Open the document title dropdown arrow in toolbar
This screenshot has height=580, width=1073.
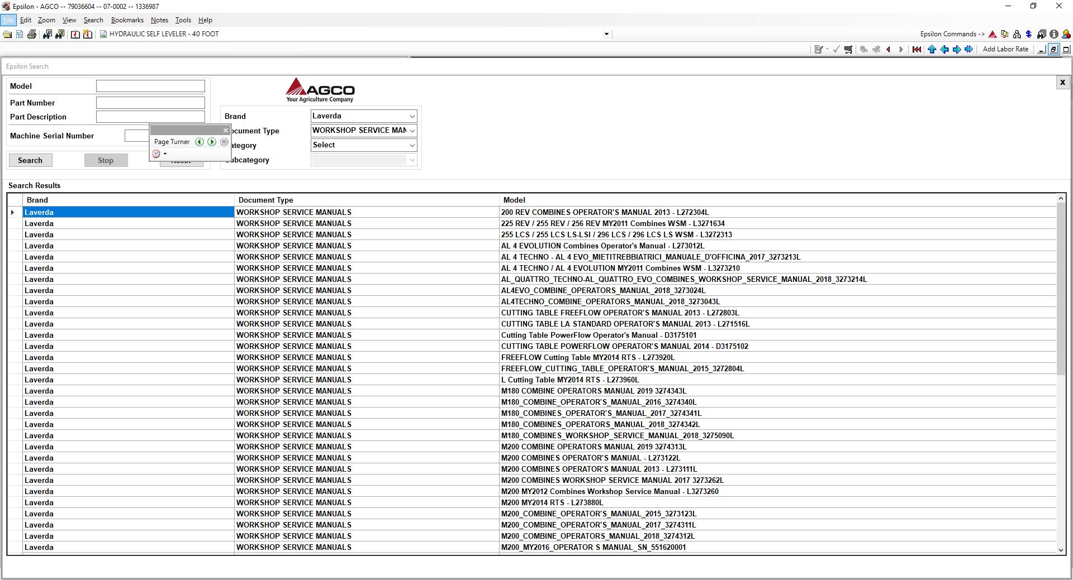[606, 35]
